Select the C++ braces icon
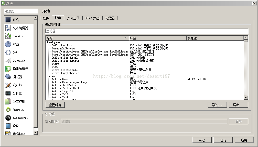Screen dimensions: 258x147 pos(8,52)
